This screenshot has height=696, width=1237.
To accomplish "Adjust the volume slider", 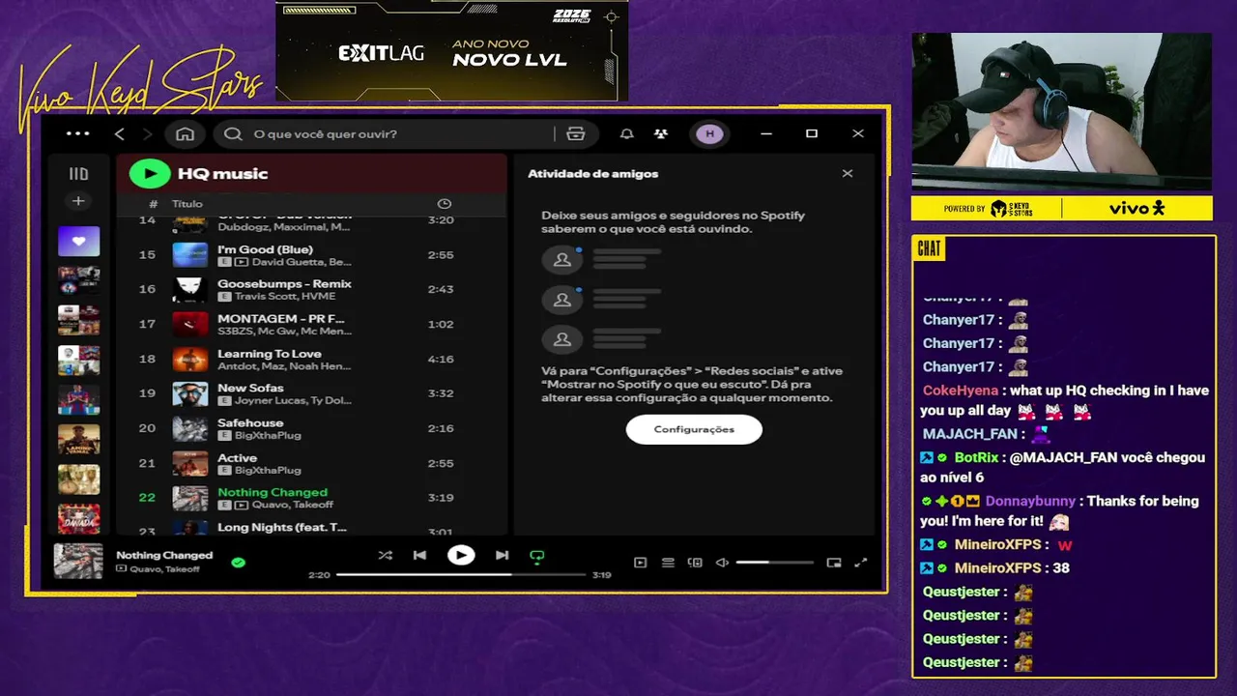I will tap(774, 563).
